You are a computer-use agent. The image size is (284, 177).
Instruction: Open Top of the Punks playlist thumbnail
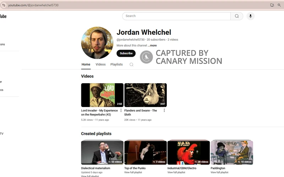coord(146,153)
